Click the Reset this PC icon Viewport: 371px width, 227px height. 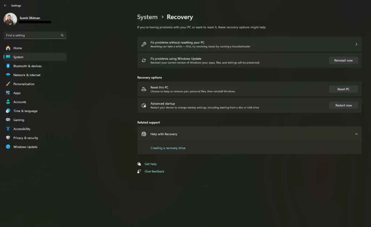click(x=143, y=89)
